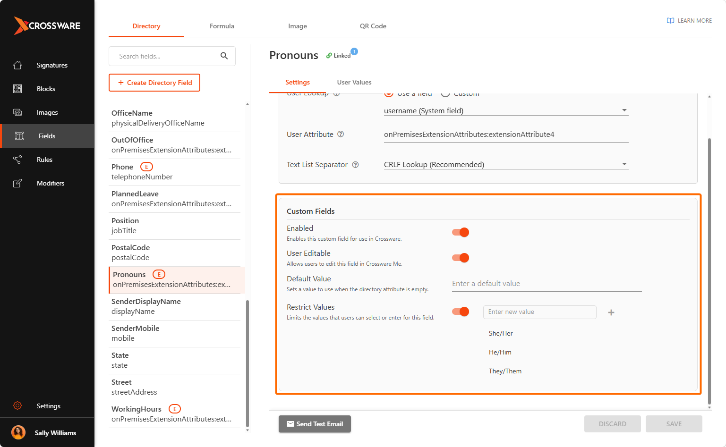Open Signatures home icon in sidebar
Screen dimensions: 726x447
tap(17, 65)
